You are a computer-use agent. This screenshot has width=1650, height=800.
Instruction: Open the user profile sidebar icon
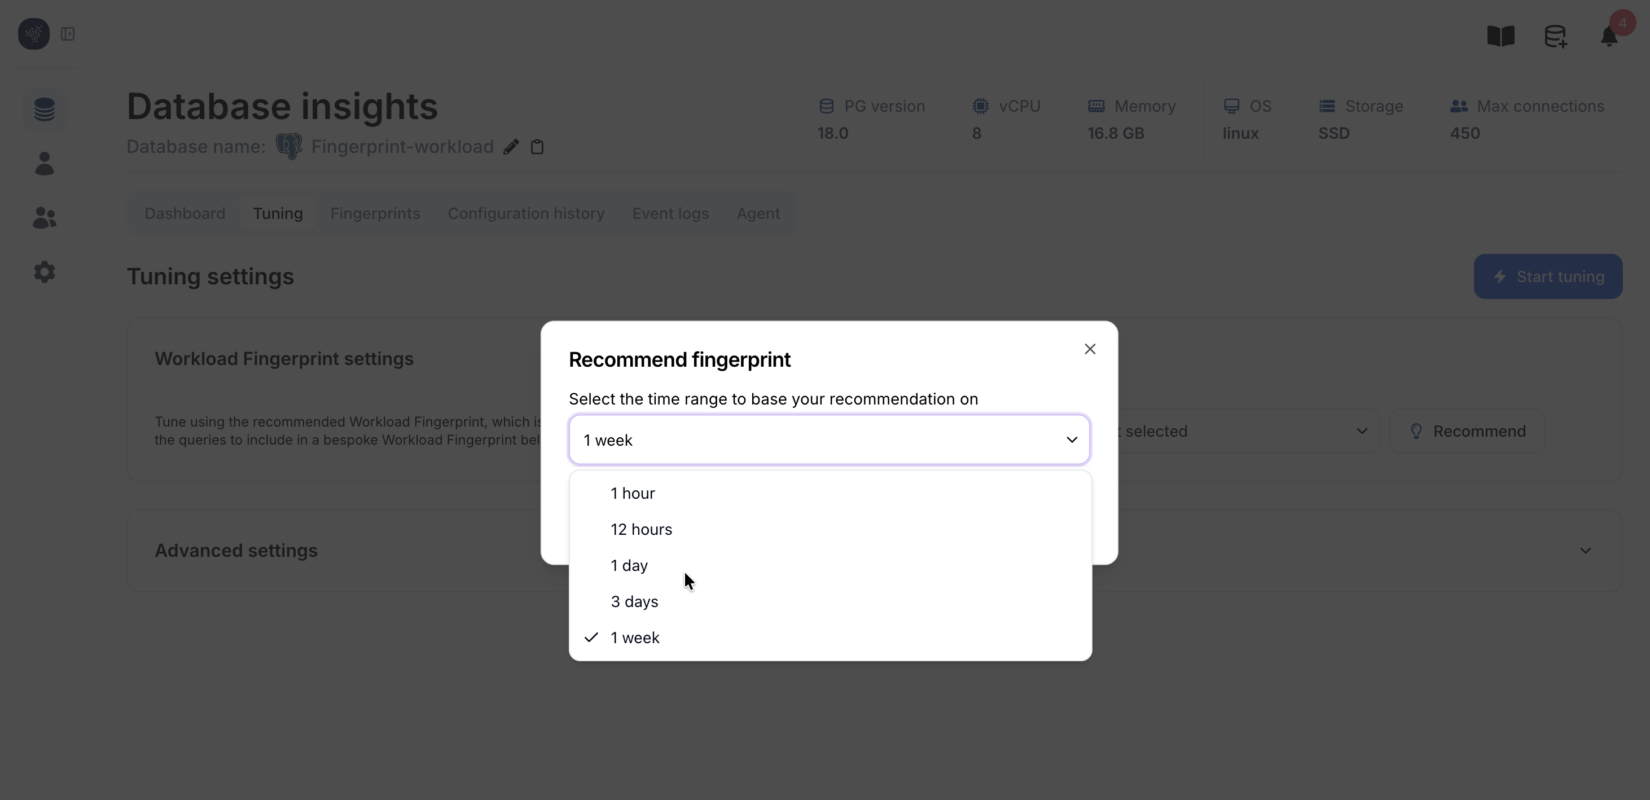(x=44, y=164)
